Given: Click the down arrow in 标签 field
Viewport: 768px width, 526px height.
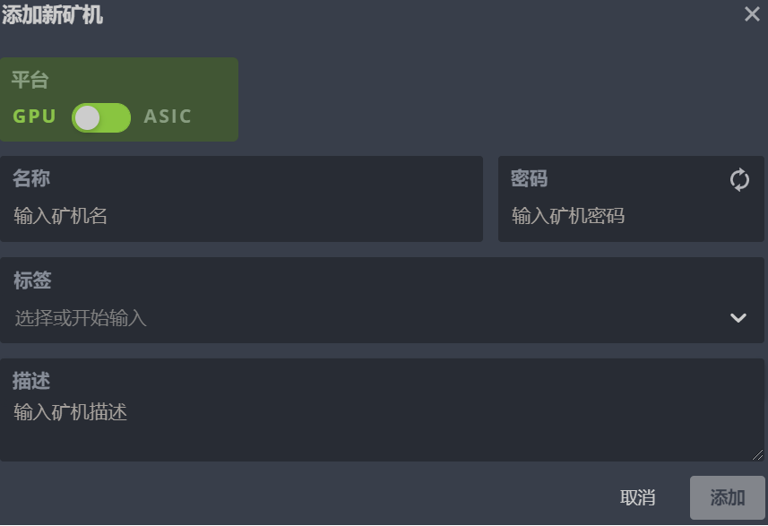Looking at the screenshot, I should coord(738,317).
